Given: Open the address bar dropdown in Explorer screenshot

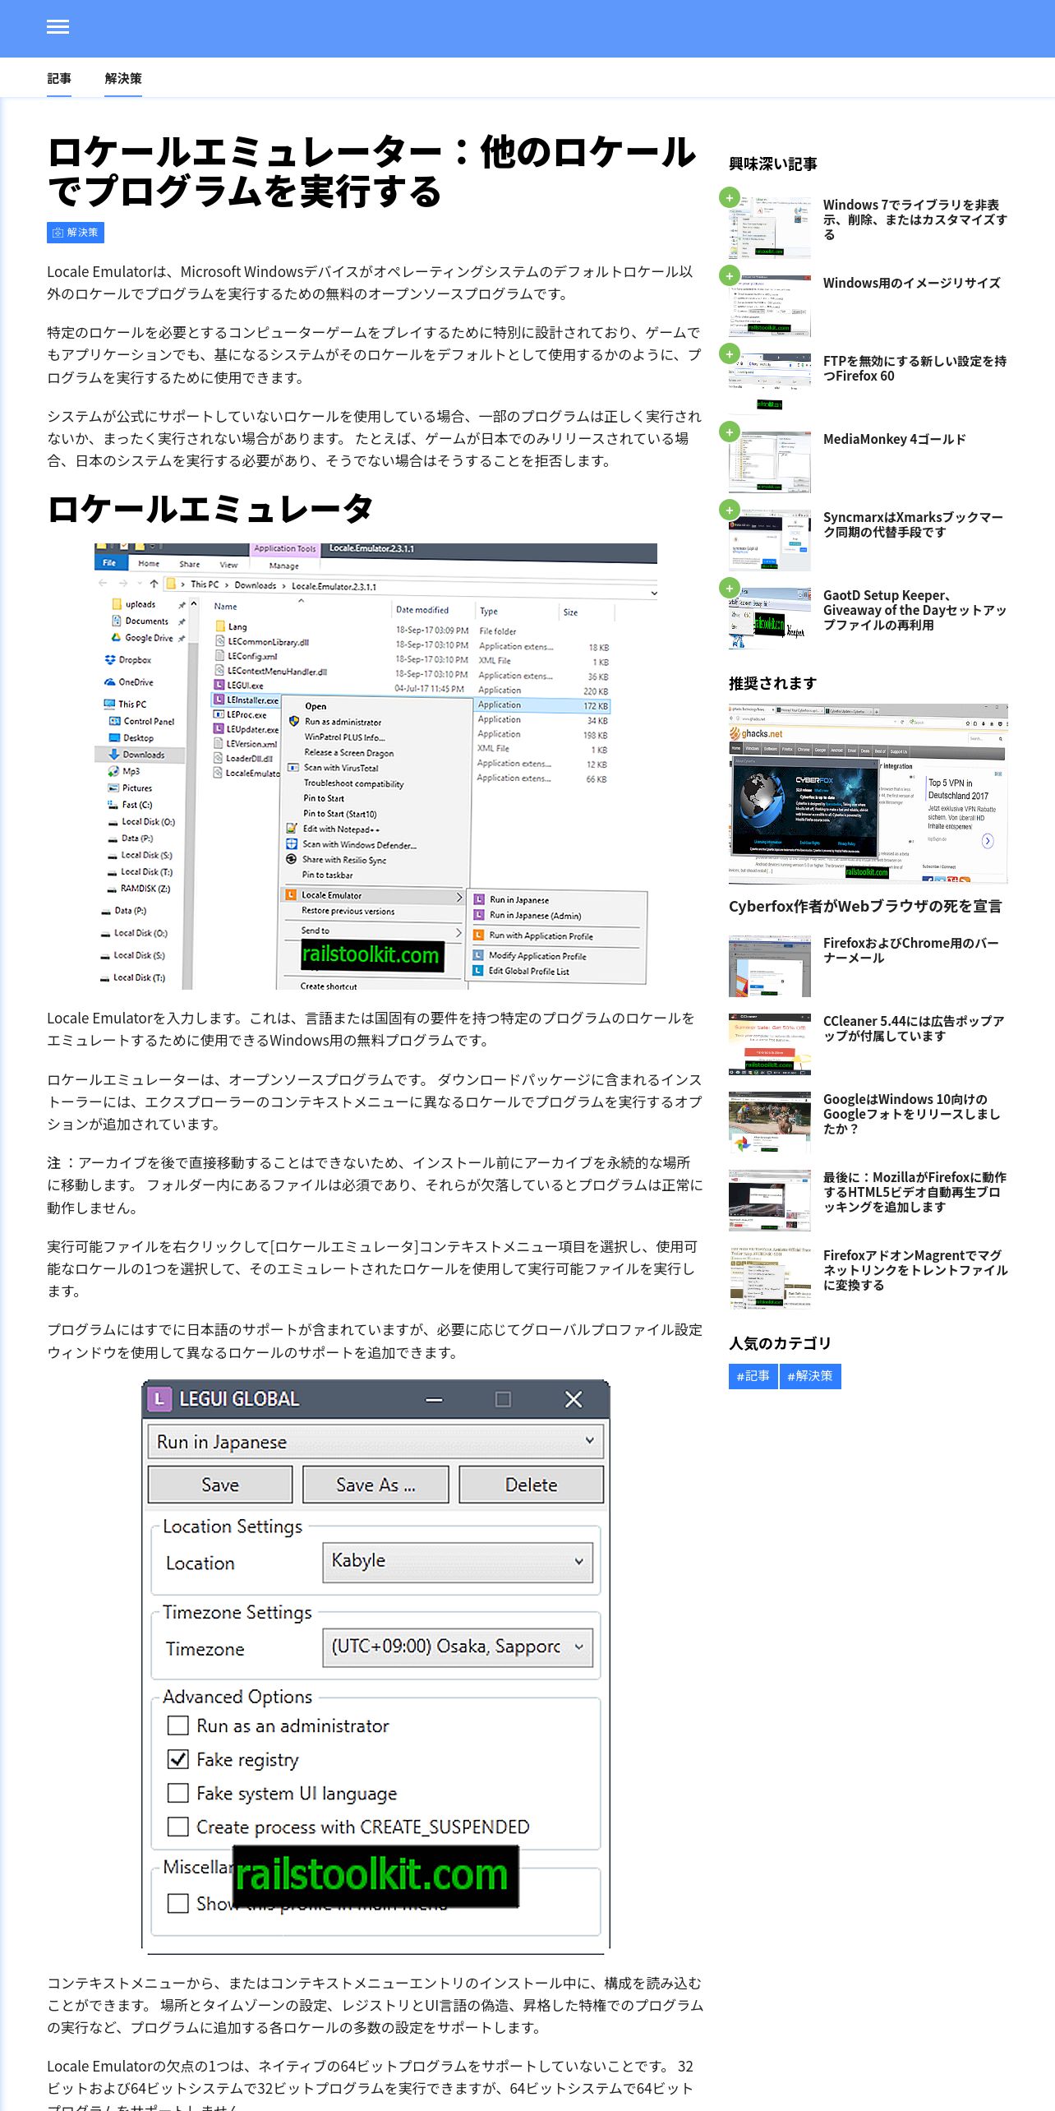Looking at the screenshot, I should (654, 593).
